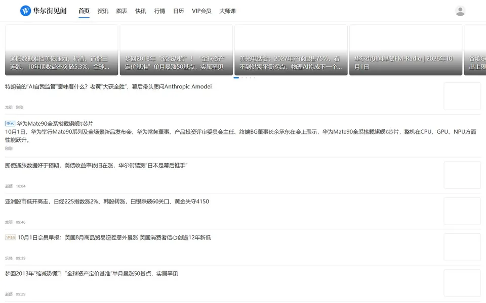Viewport: 486px width, 303px height.
Task: Click the 华尔街见闻 logo icon
Action: (x=25, y=11)
